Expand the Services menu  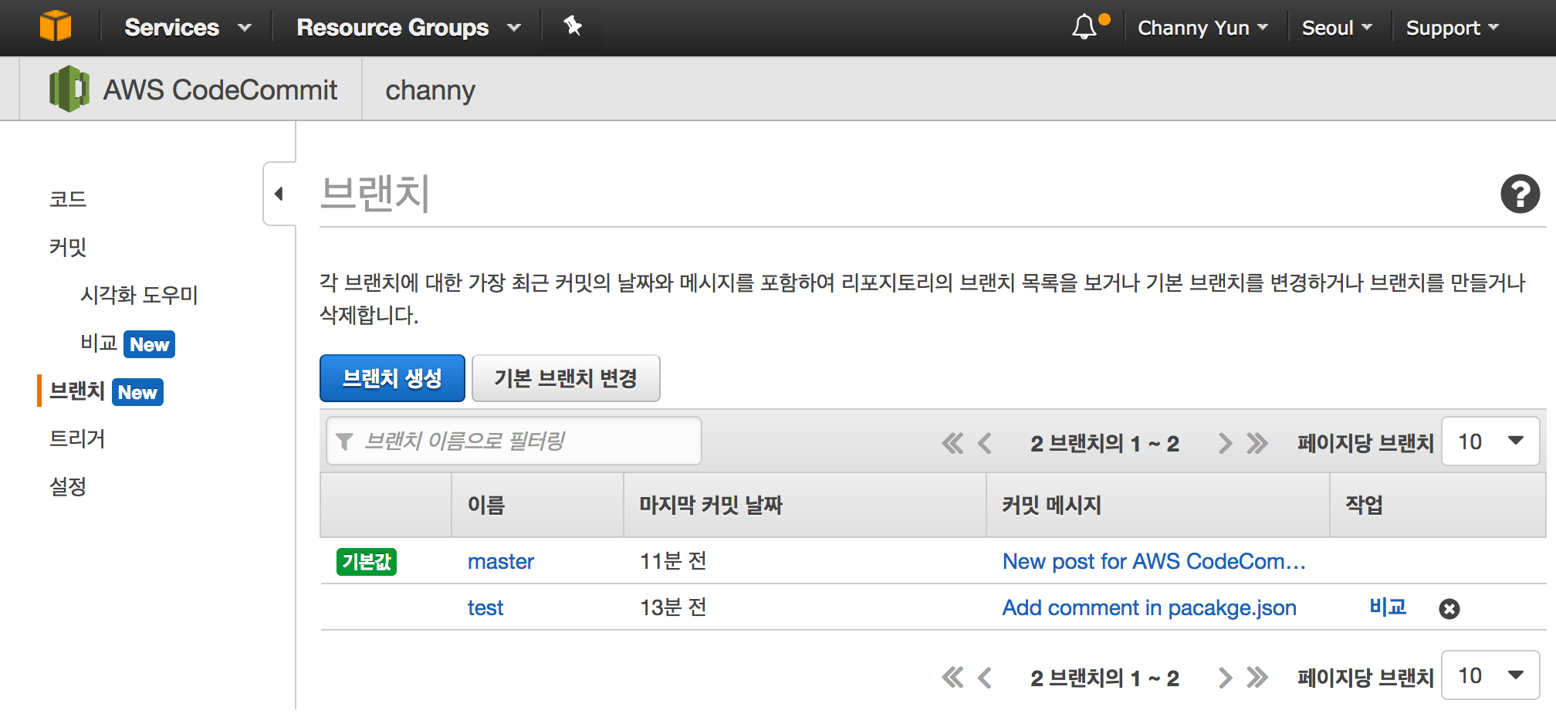tap(188, 28)
